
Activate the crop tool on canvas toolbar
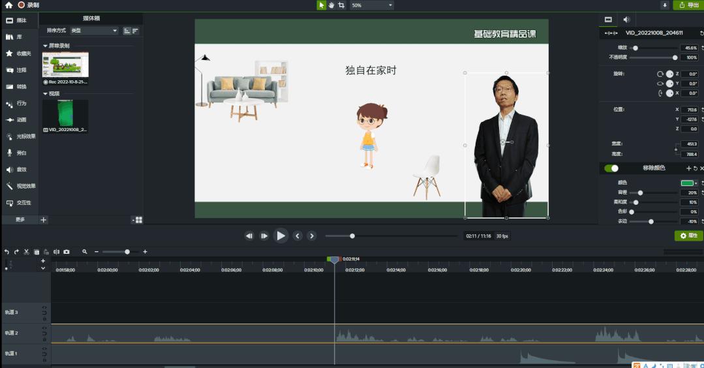(341, 5)
